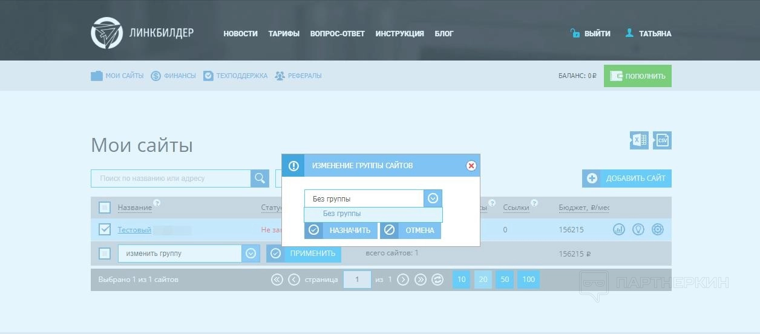The width and height of the screenshot is (760, 334).
Task: Toggle the select-all sites checkbox
Action: (x=105, y=208)
